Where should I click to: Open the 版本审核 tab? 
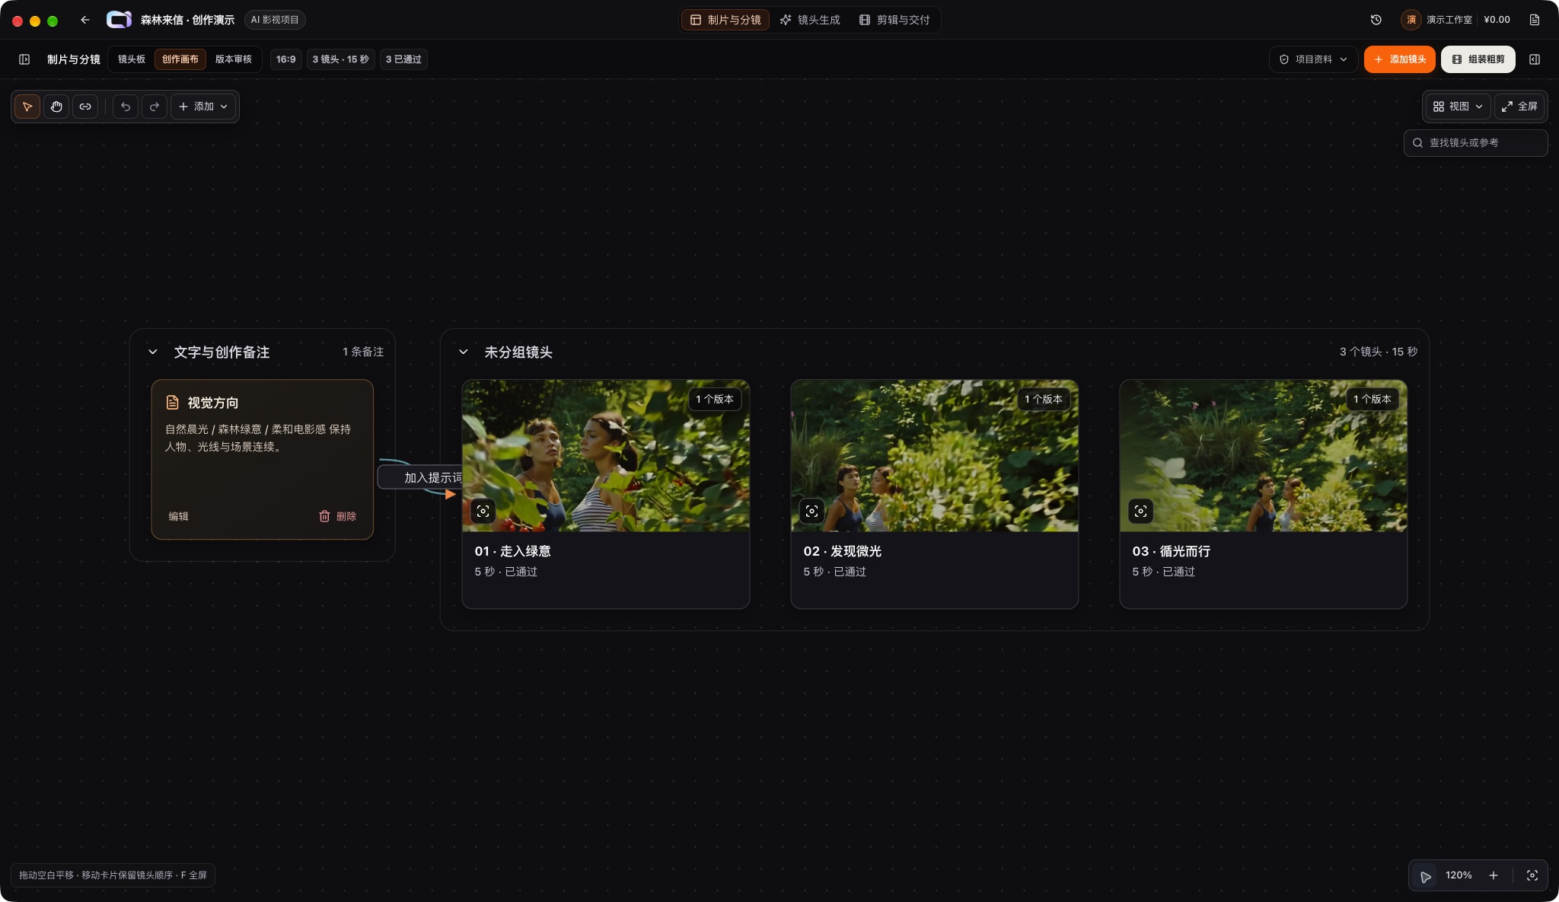pyautogui.click(x=234, y=59)
